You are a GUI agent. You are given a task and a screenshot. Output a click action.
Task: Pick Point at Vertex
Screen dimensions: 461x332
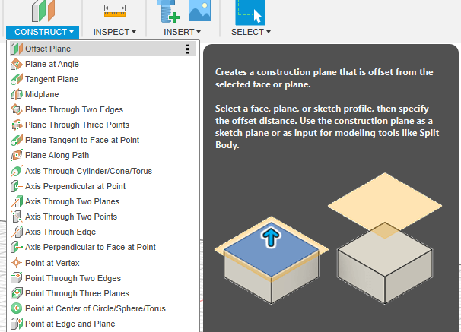click(x=103, y=263)
